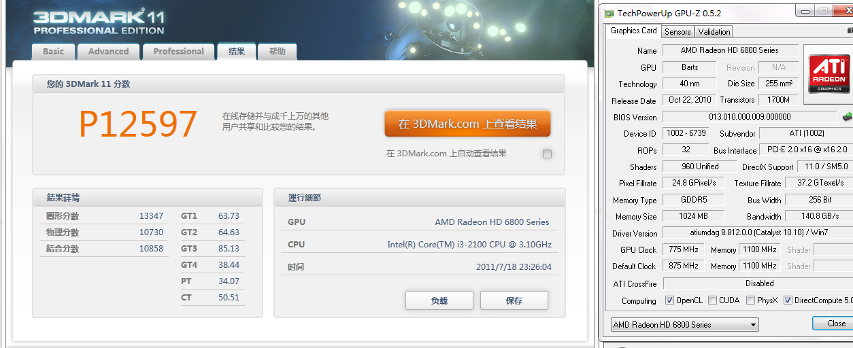853x348 pixels.
Task: Click the ATI Radeon graphics logo
Action: [829, 73]
